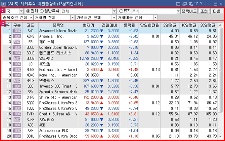Viewport: 225px width, 141px height.
Task: Sort by 현재가 column header
Action: (x=89, y=25)
